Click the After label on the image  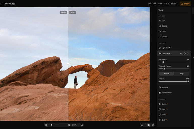(x=73, y=12)
